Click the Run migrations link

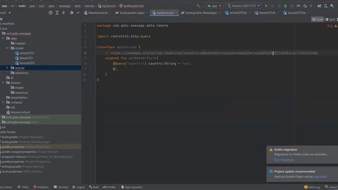pos(284,160)
